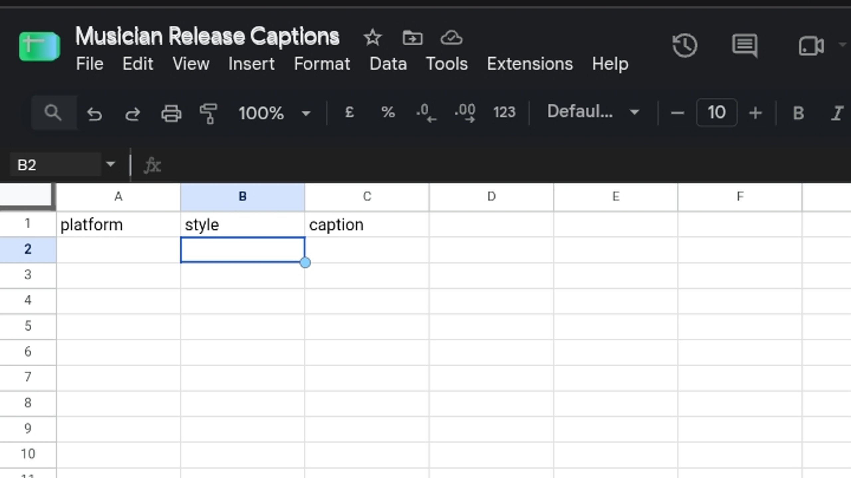
Task: Increase decimal places
Action: (465, 113)
